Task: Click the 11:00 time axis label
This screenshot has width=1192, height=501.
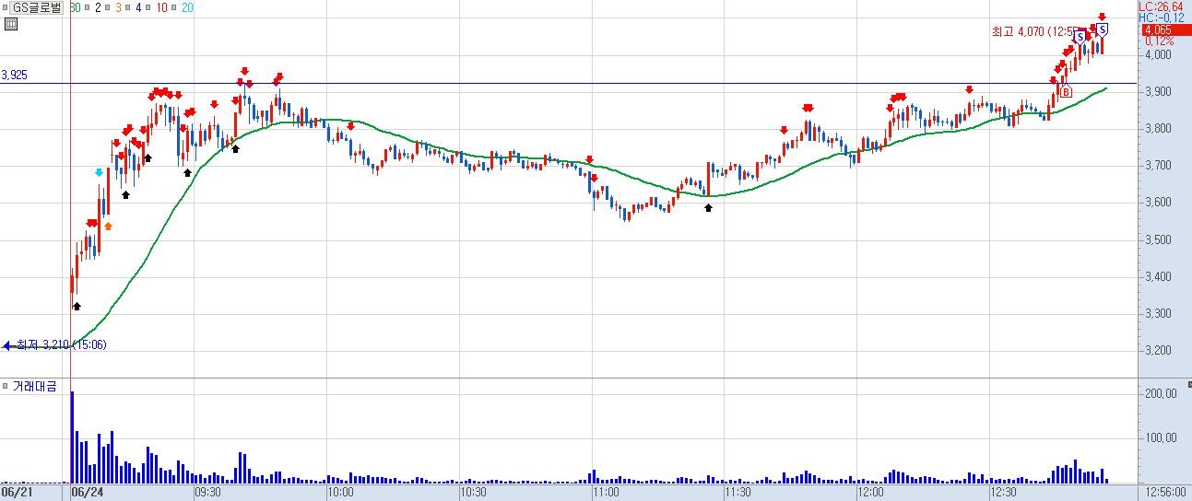Action: pyautogui.click(x=606, y=493)
